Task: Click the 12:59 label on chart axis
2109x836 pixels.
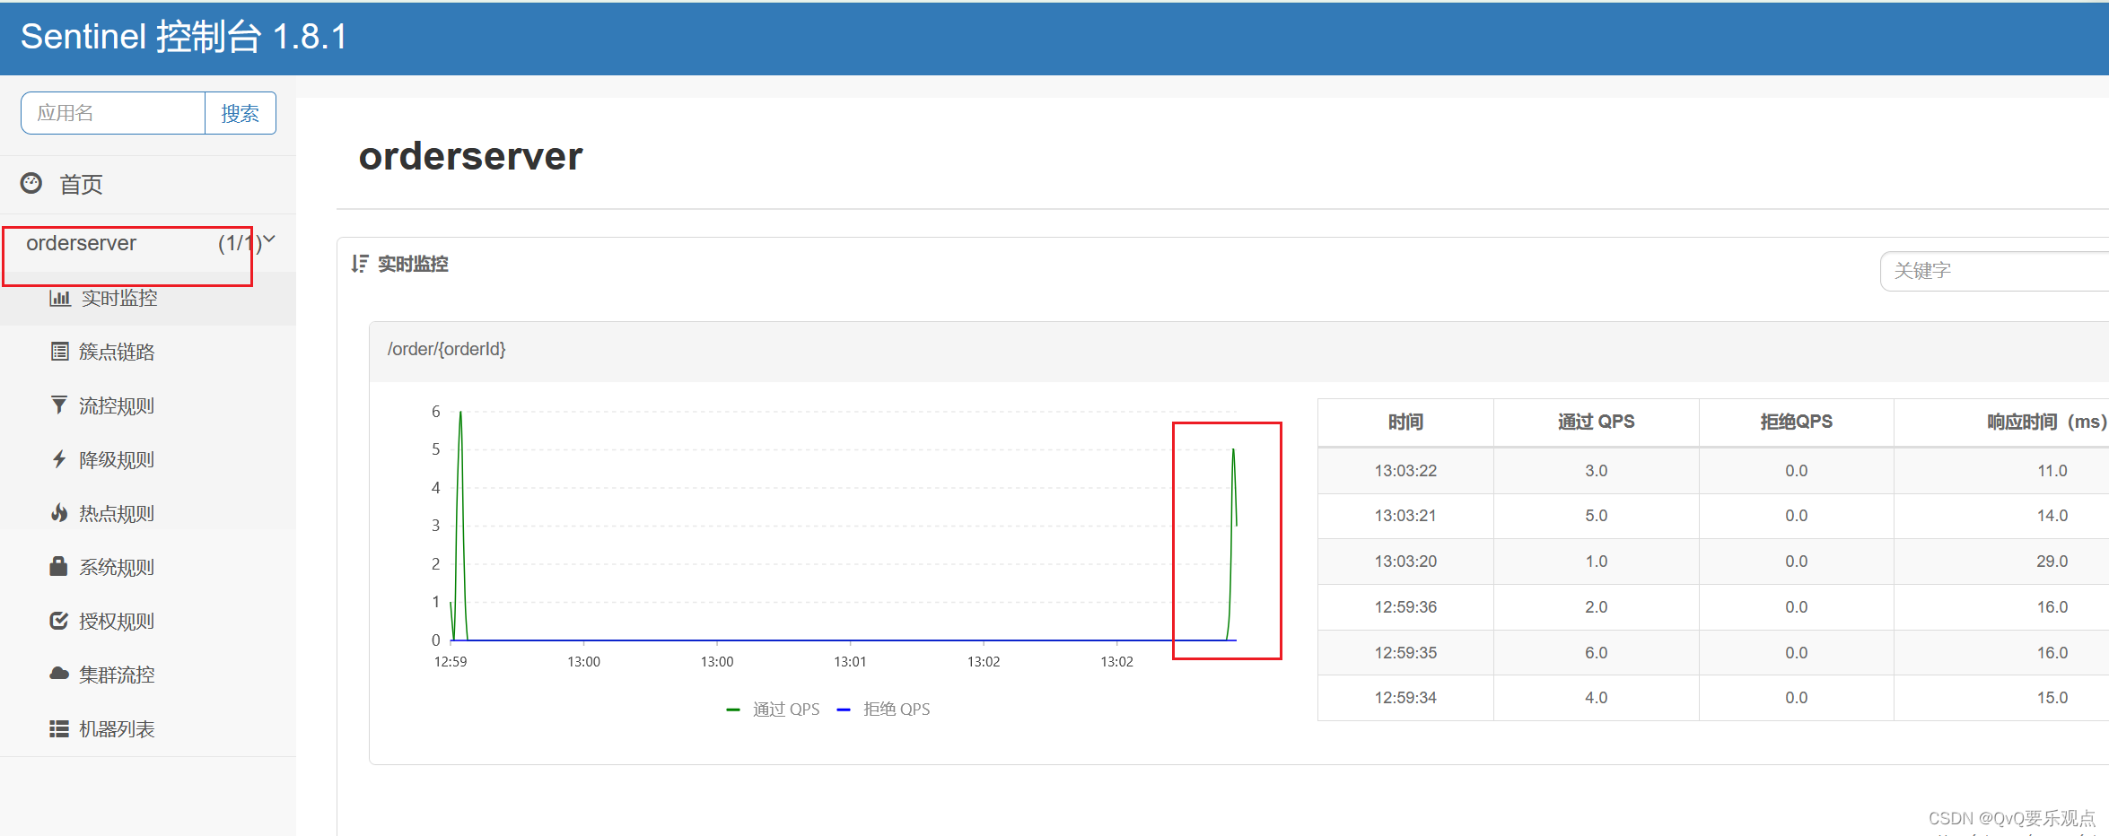Action: tap(451, 662)
